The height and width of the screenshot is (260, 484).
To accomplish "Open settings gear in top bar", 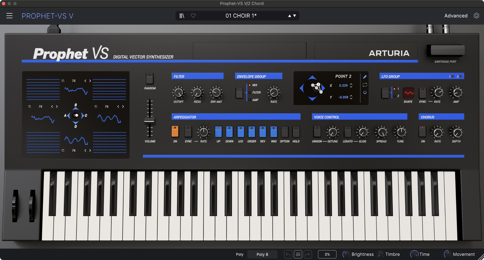I will (476, 16).
